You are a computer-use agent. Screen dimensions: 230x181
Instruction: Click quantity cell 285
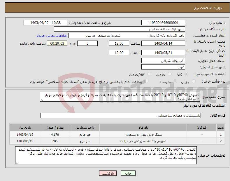click(x=55, y=141)
